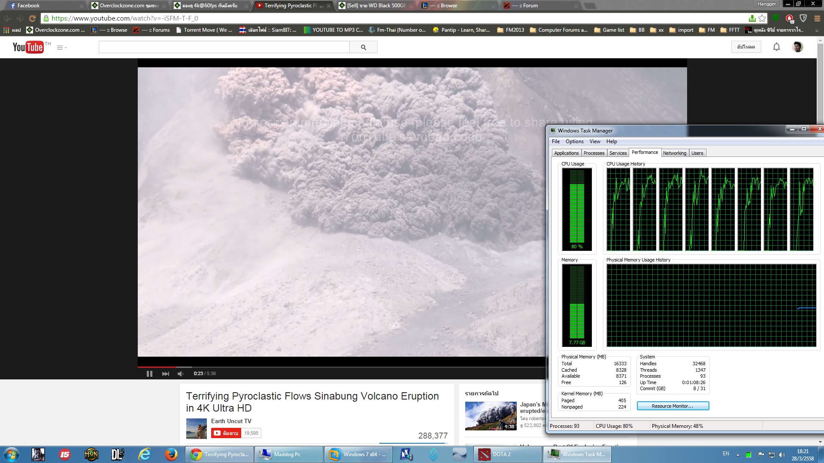The height and width of the screenshot is (463, 824).
Task: Bookmark this page with star icon
Action: pos(762,18)
